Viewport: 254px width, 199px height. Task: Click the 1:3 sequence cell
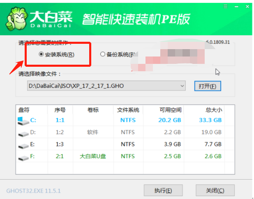point(60,144)
